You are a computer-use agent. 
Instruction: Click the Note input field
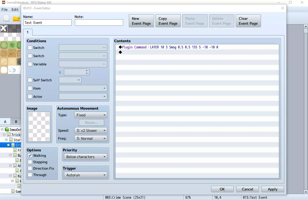(x=99, y=23)
